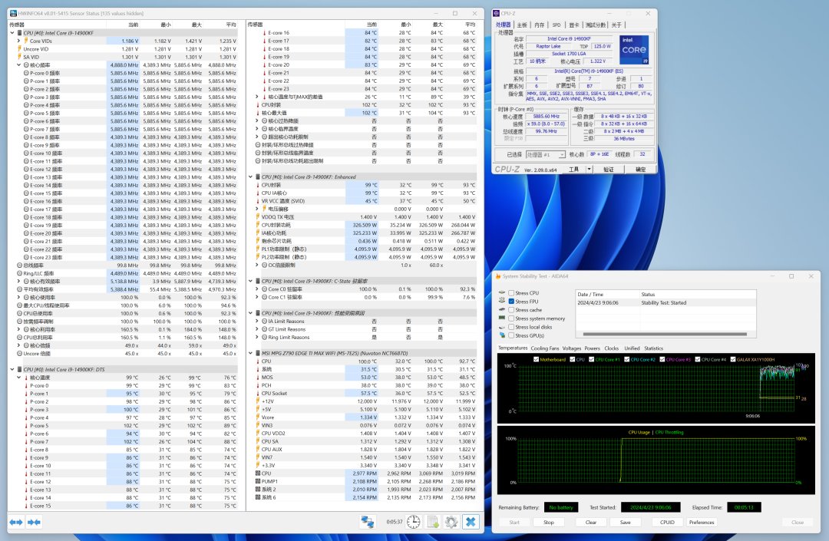829x541 pixels.
Task: Open the SPD tab in CPU-Z
Action: tap(557, 25)
